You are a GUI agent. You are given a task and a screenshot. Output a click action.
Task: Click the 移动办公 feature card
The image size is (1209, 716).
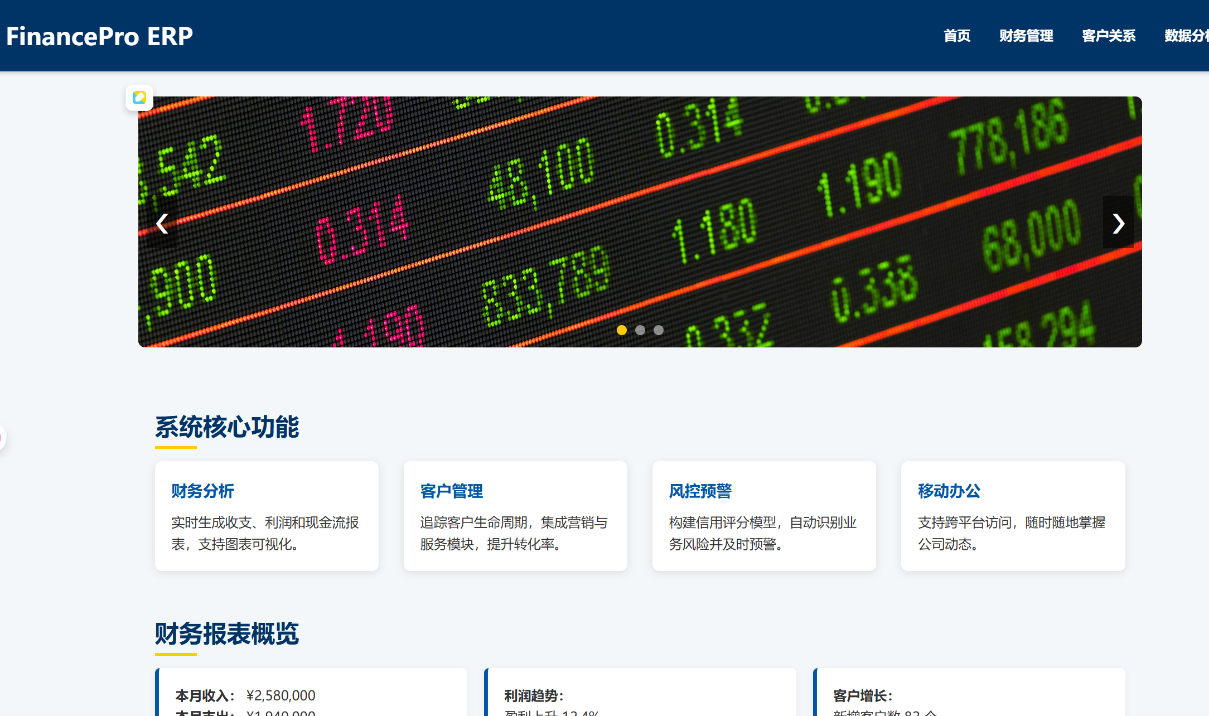[x=1013, y=516]
